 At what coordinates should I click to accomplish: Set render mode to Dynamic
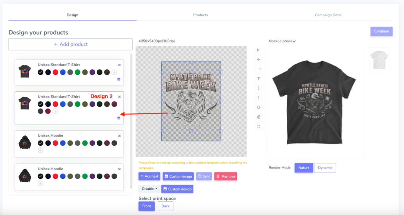click(325, 168)
